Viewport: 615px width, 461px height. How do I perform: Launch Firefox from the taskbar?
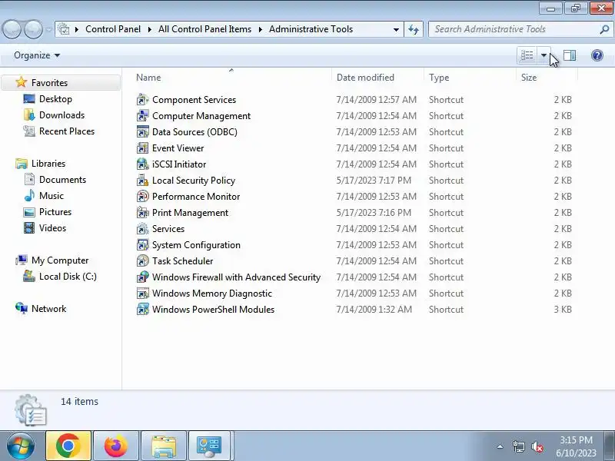(116, 446)
